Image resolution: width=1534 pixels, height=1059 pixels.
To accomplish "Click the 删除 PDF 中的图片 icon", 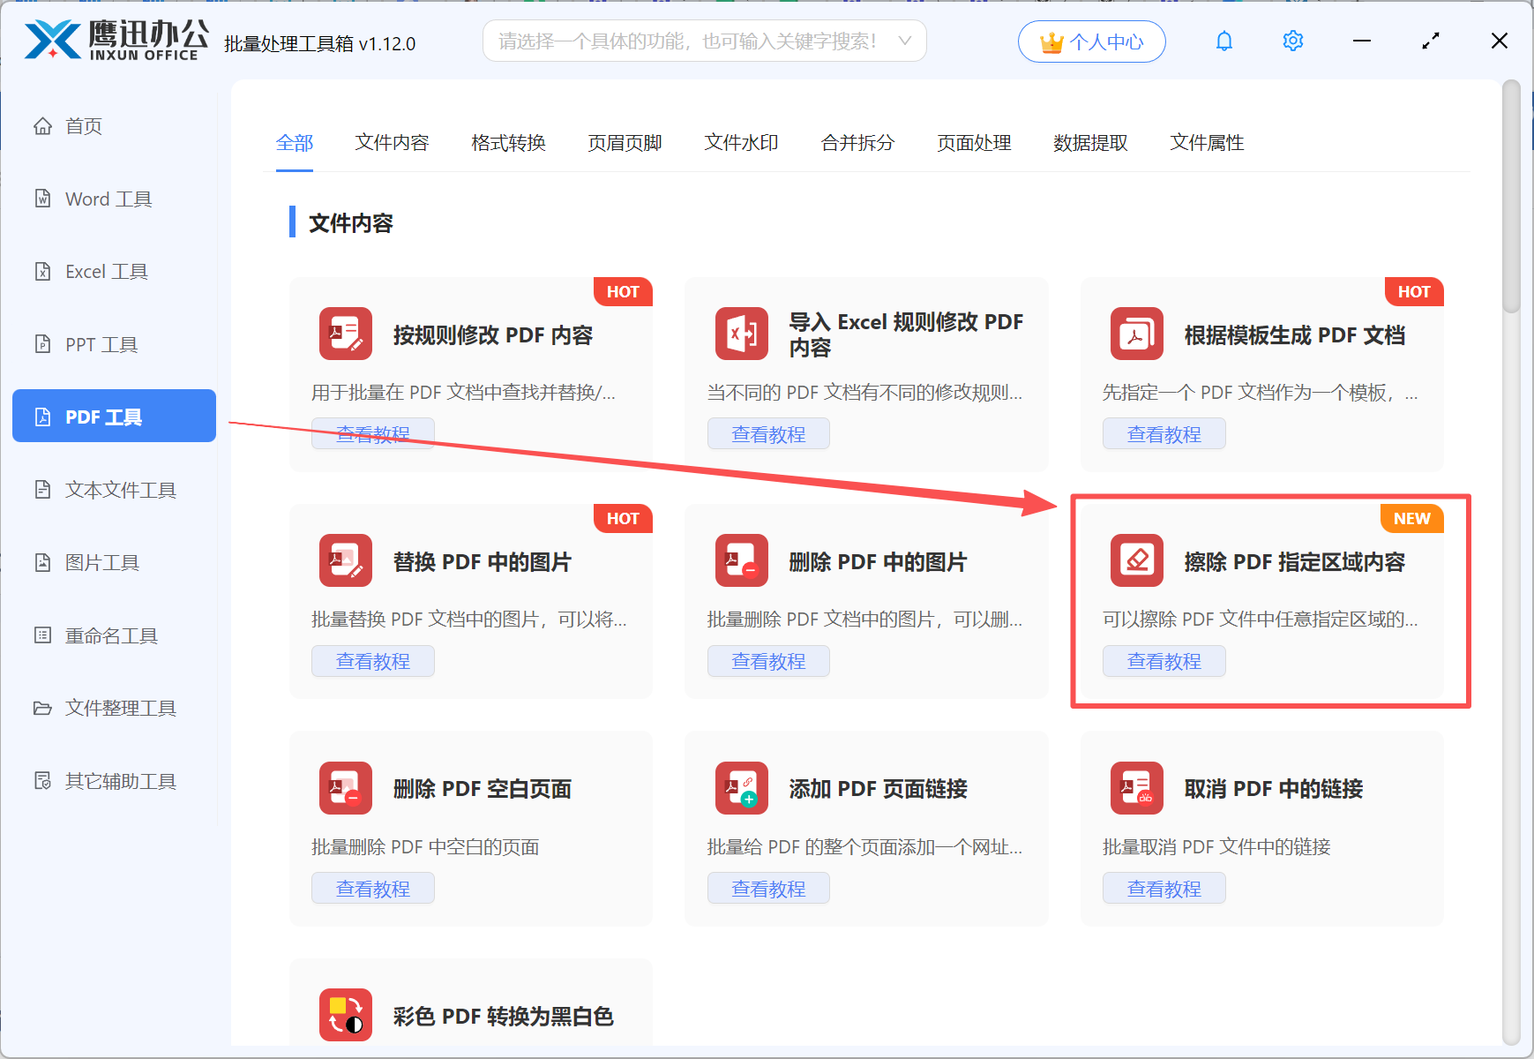I will 742,560.
